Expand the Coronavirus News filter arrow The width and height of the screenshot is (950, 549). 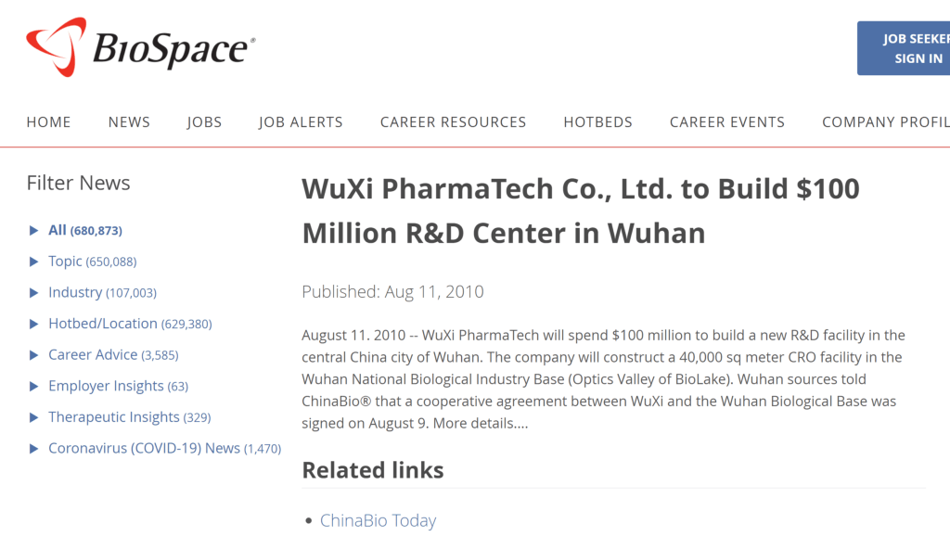pyautogui.click(x=34, y=449)
